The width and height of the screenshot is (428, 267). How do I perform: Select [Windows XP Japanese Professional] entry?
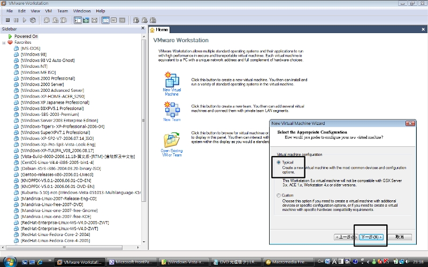pos(55,103)
